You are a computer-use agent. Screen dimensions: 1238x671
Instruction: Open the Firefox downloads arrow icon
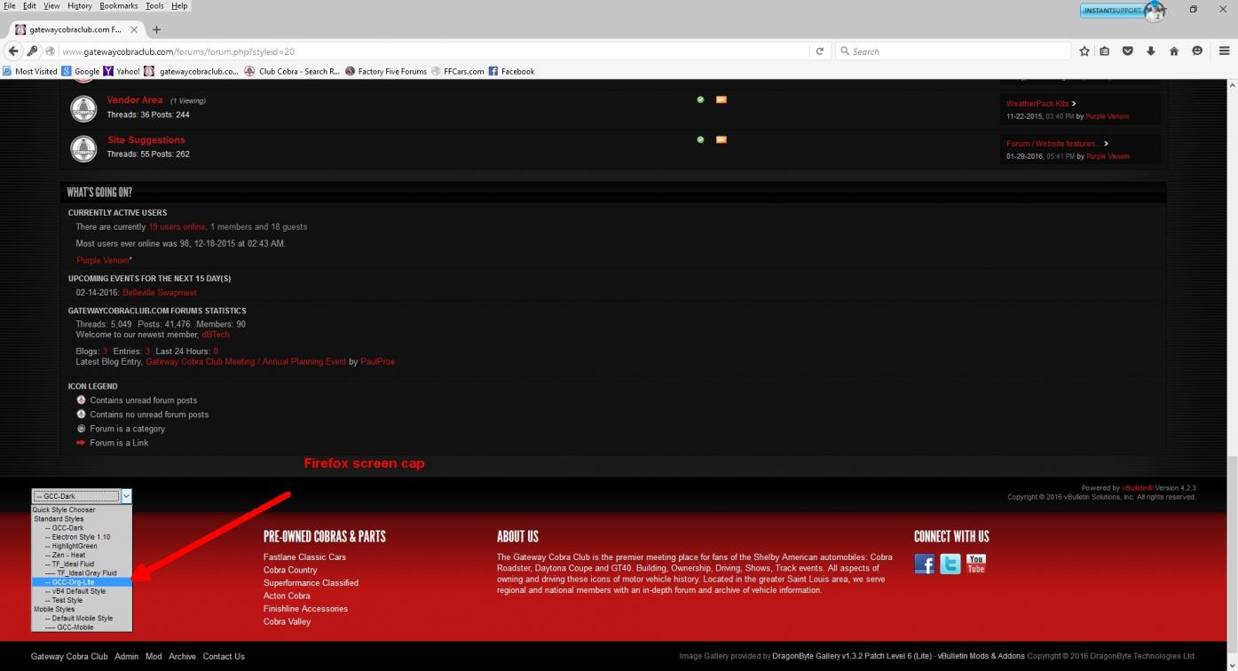(x=1150, y=51)
